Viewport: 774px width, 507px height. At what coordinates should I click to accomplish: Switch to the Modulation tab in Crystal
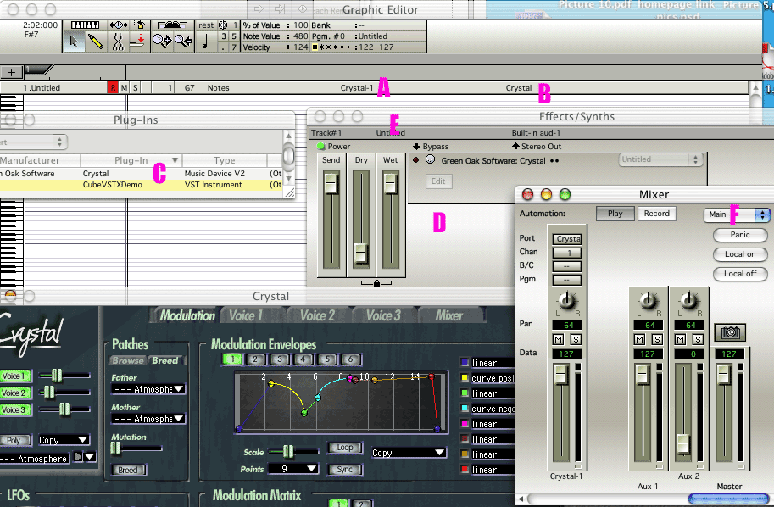(187, 315)
